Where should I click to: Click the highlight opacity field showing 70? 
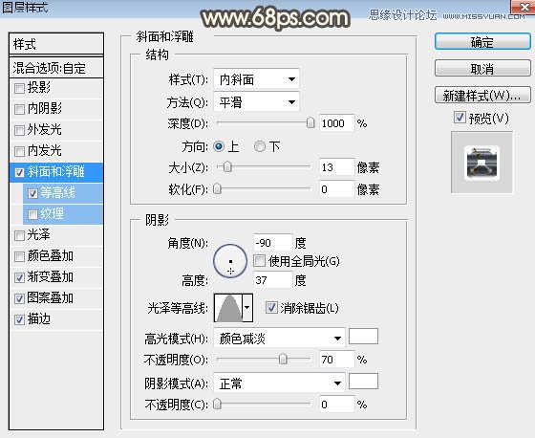[x=336, y=360]
